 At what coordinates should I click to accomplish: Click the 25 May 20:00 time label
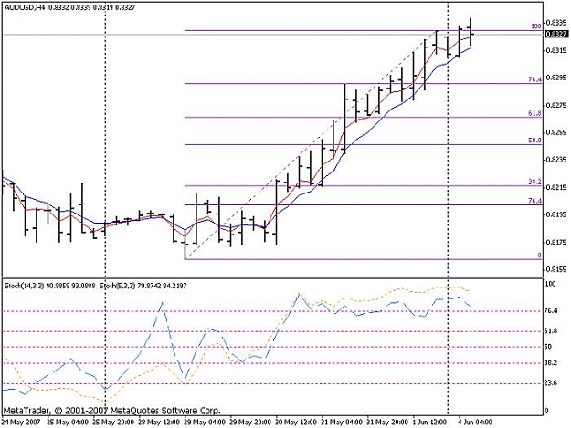113,423
